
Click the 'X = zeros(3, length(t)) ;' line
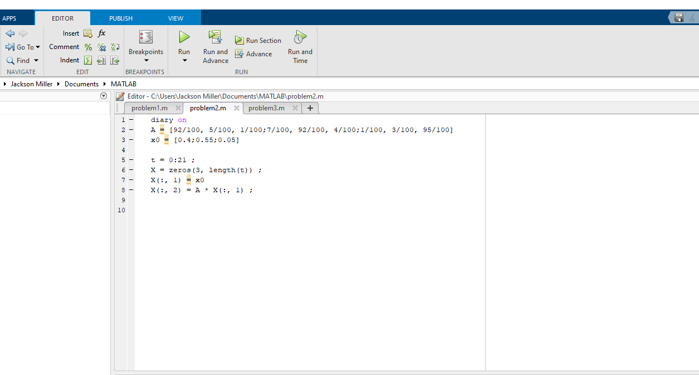click(x=206, y=170)
